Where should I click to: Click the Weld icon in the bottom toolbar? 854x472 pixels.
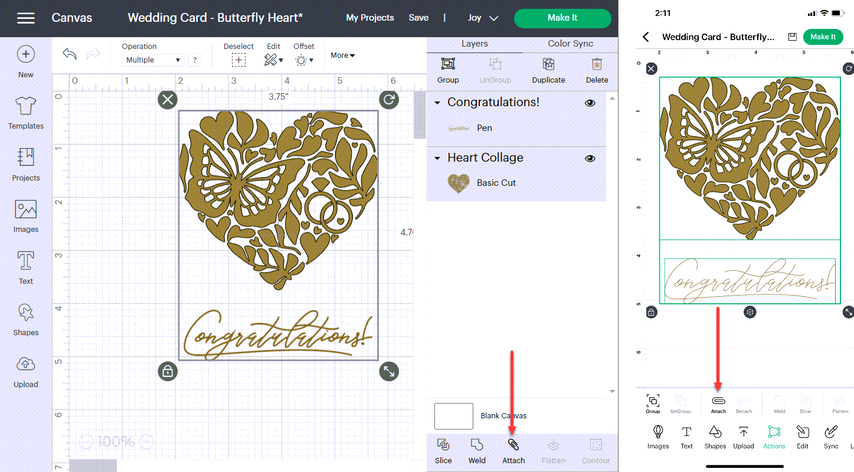point(476,451)
